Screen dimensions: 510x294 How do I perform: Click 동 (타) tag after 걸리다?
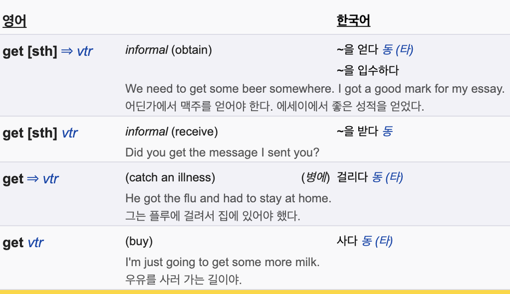click(387, 177)
